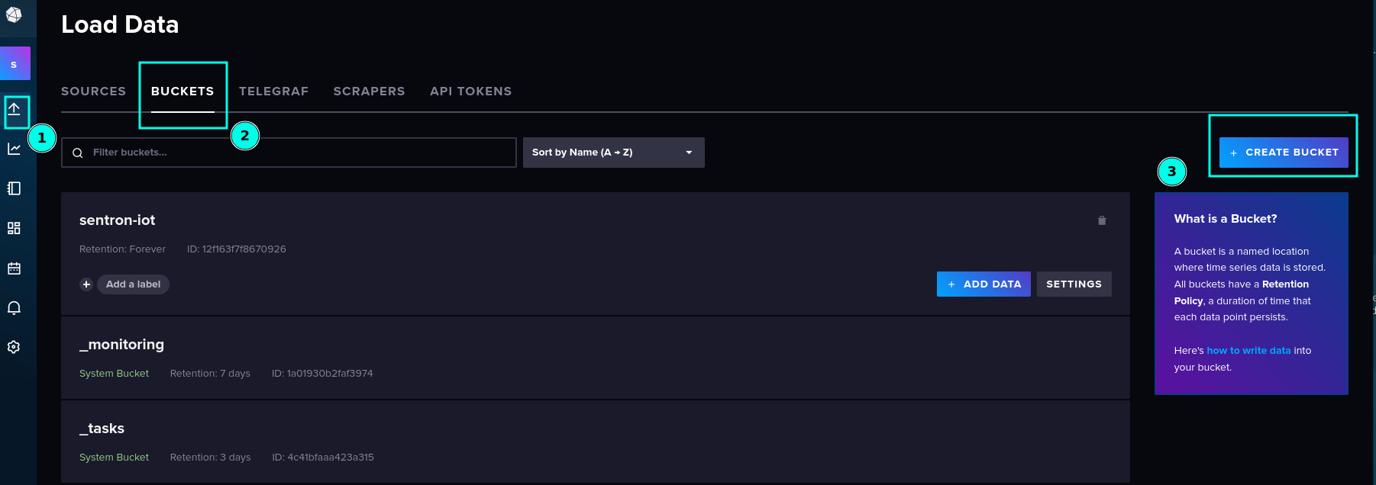Delete the sentron-iot bucket via trash icon
This screenshot has height=485, width=1376.
(1102, 220)
